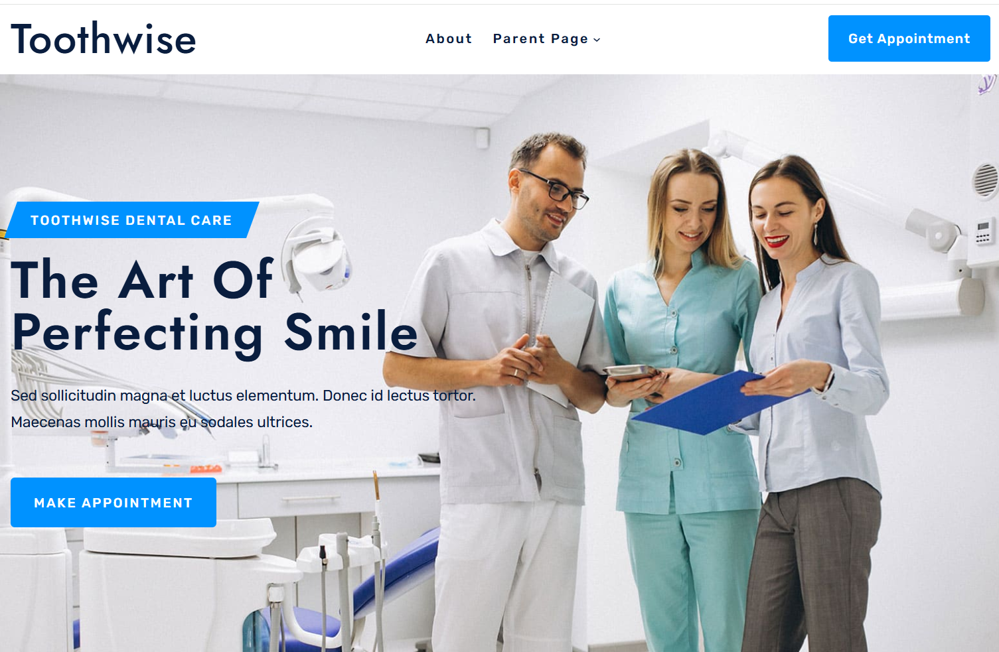The image size is (999, 652).
Task: Click the round wall vent
Action: point(986,180)
